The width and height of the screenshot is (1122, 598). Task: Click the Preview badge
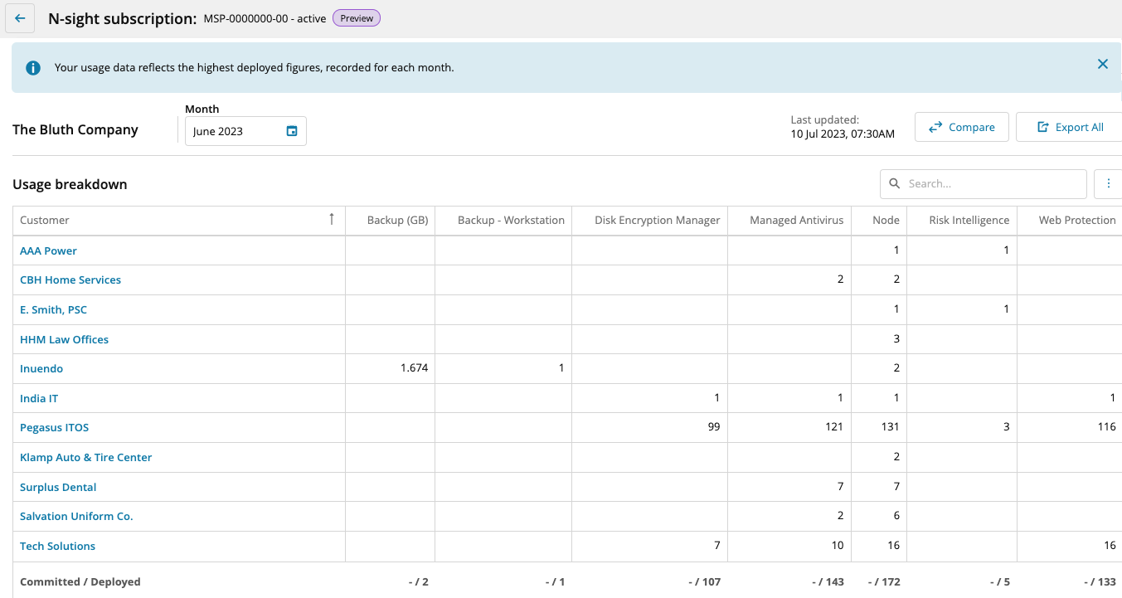pyautogui.click(x=357, y=18)
